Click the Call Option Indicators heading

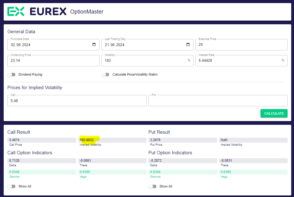pyautogui.click(x=30, y=153)
